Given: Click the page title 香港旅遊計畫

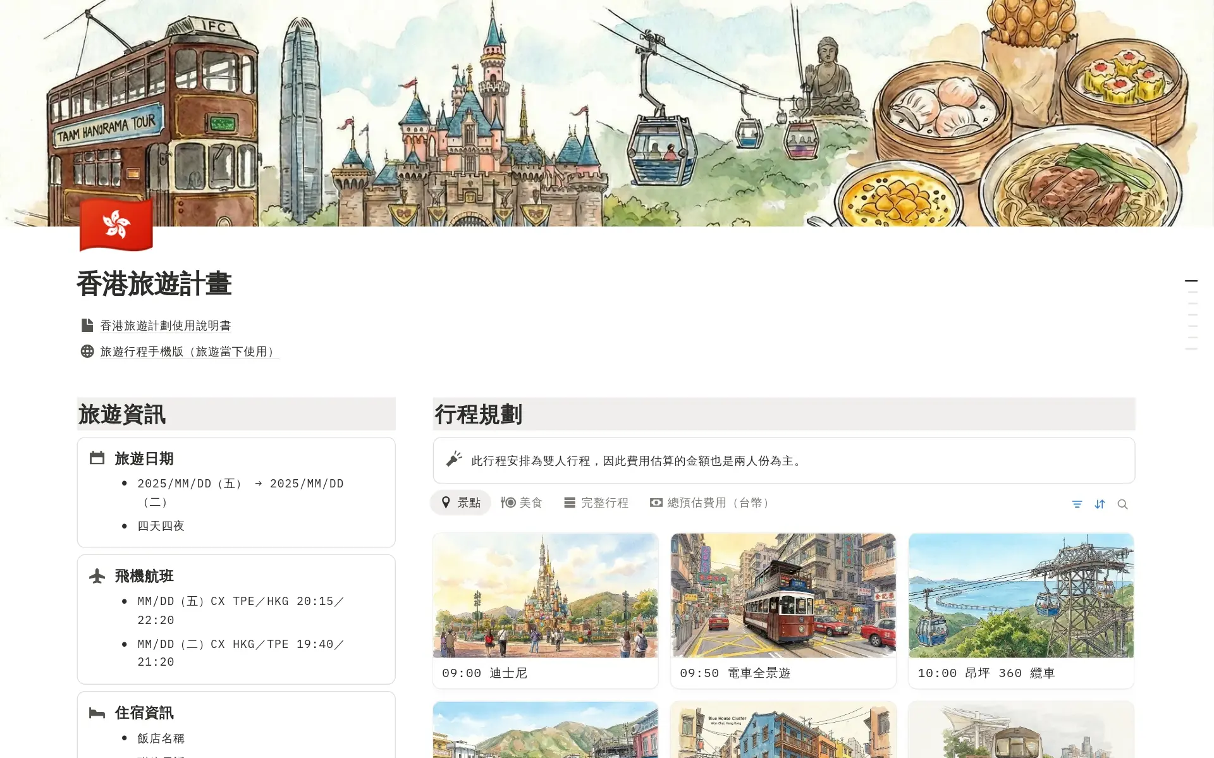Looking at the screenshot, I should coord(154,284).
